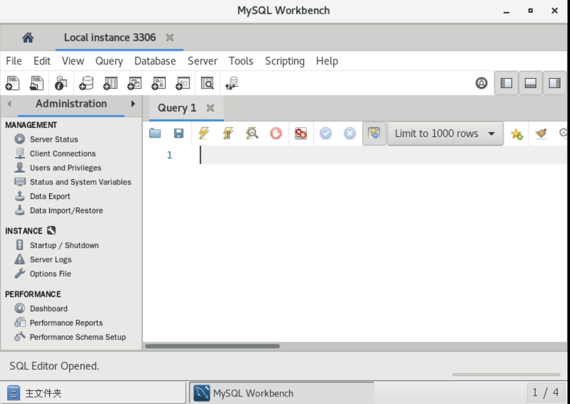Viewport: 570px width, 404px height.
Task: Toggle continue-on-error execution option
Action: pyautogui.click(x=301, y=133)
